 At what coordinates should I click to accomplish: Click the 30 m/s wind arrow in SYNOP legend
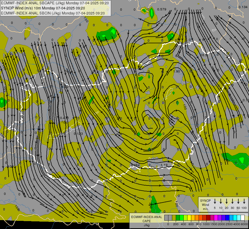point(232,201)
